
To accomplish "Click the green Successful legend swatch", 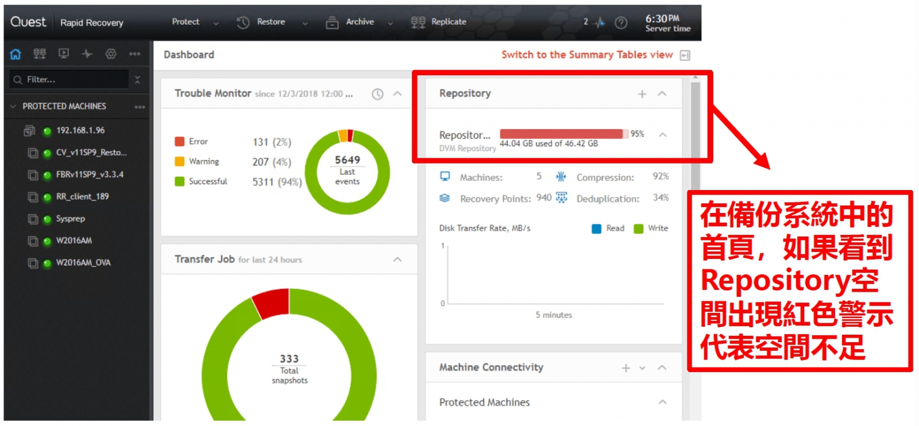I will coord(180,181).
